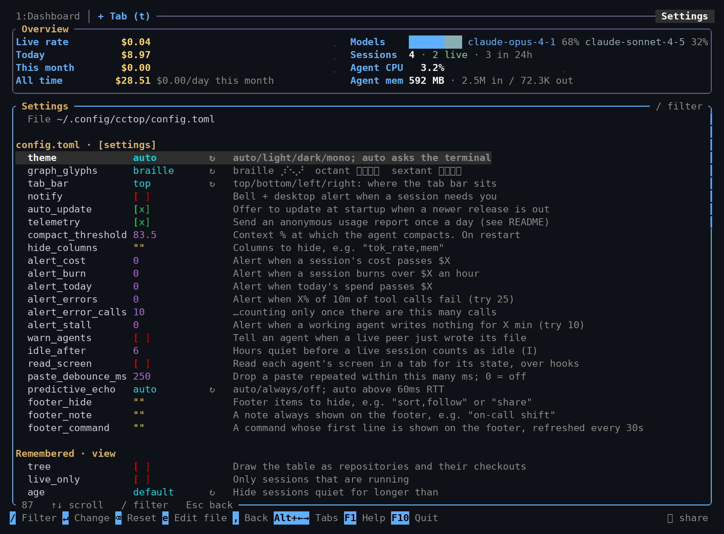Image resolution: width=724 pixels, height=534 pixels.
Task: Toggle the read_screen checkbox
Action: click(x=142, y=364)
